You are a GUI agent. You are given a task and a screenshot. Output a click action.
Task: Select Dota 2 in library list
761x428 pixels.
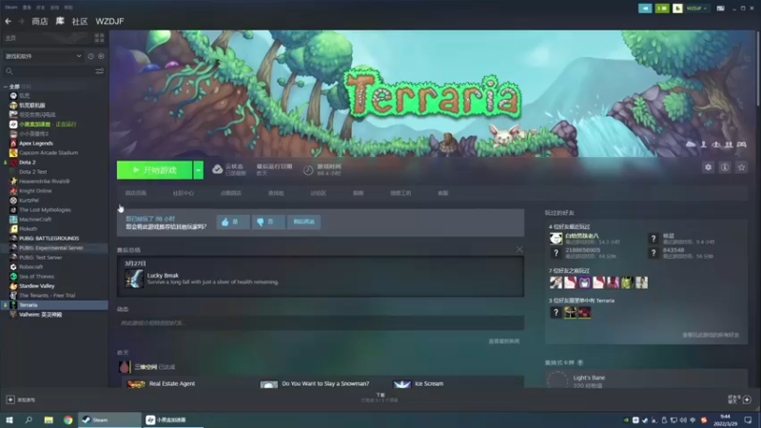pos(28,162)
